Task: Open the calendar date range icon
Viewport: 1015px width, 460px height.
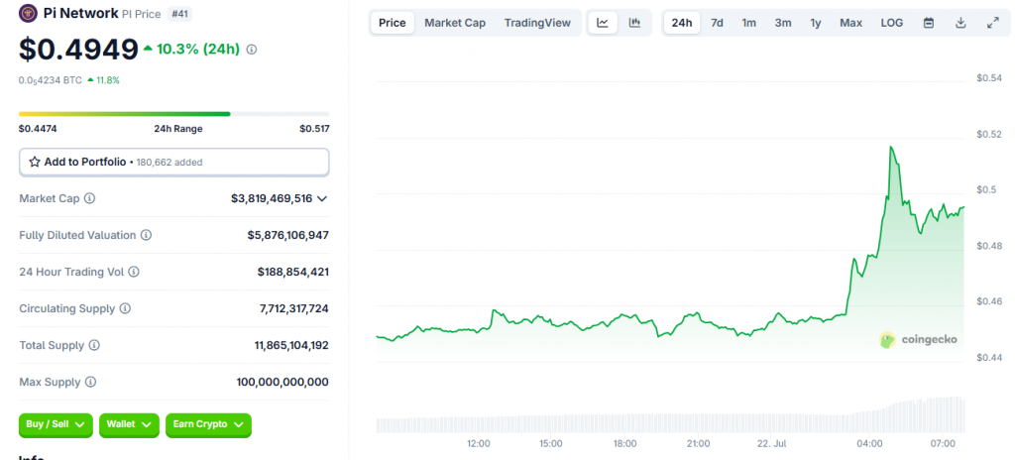Action: point(929,23)
